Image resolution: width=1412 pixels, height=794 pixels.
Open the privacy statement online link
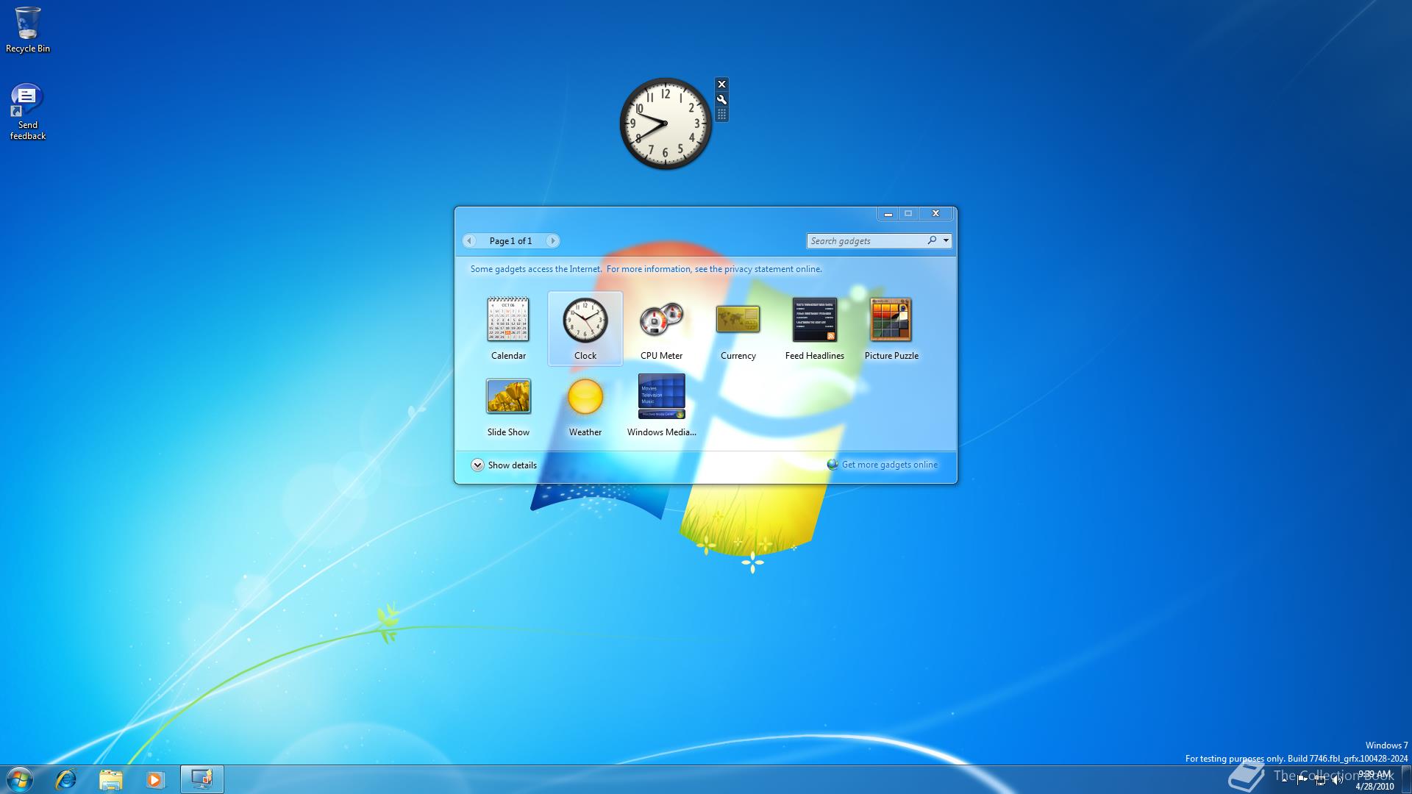[714, 269]
